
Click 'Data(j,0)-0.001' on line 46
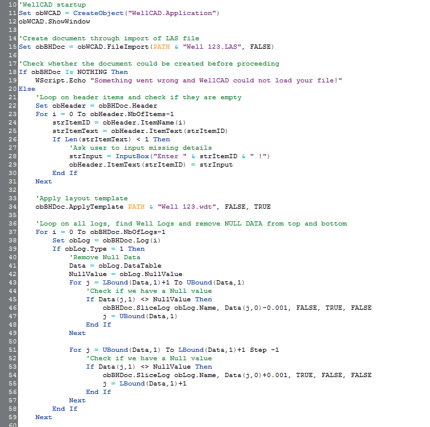(256, 308)
